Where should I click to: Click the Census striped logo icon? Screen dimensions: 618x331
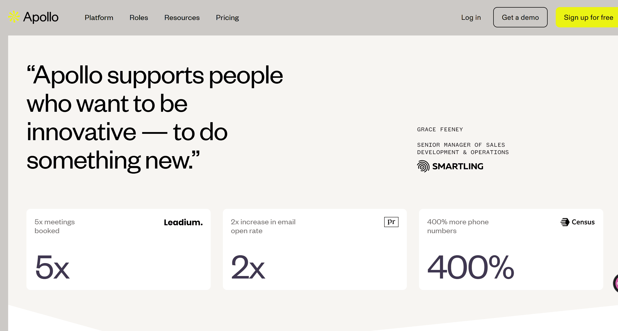pyautogui.click(x=565, y=222)
